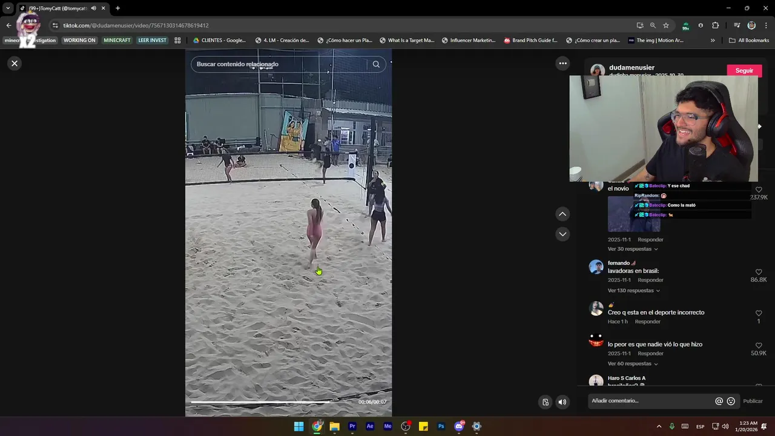This screenshot has height=436, width=775.
Task: Open the Brand Pitch Guide bookmark
Action: coord(530,41)
